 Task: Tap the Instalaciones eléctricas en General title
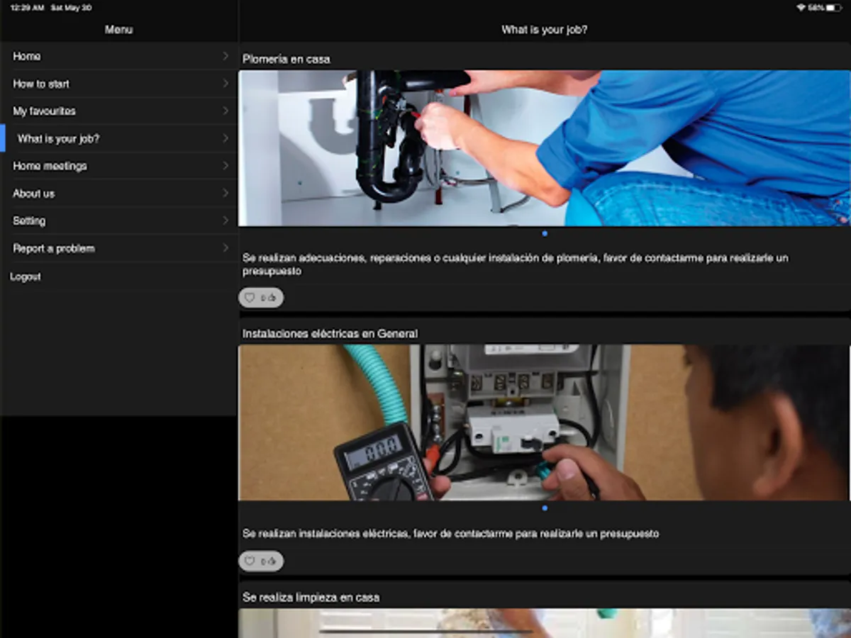click(x=330, y=334)
